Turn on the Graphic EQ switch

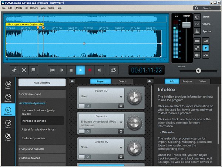click(84, 157)
